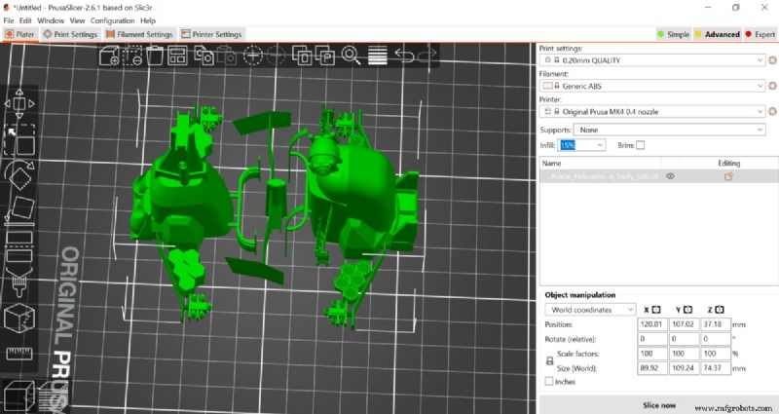The height and width of the screenshot is (414, 779).
Task: Open the Configuration menu
Action: tap(112, 20)
